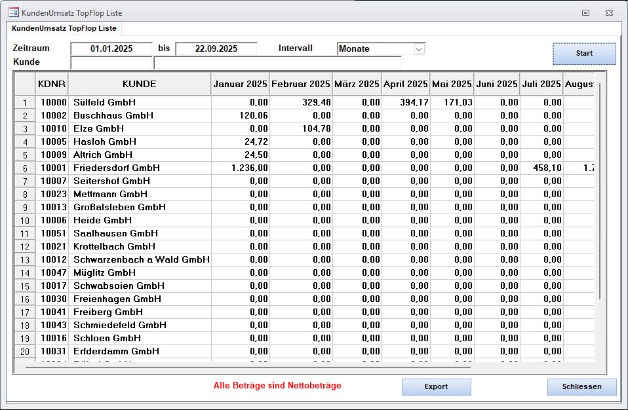Click the Export button
This screenshot has width=628, height=410.
point(436,387)
